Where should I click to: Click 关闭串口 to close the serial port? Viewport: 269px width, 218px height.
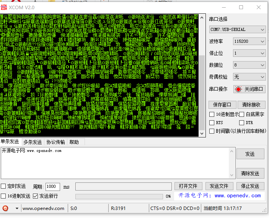pos(249,89)
